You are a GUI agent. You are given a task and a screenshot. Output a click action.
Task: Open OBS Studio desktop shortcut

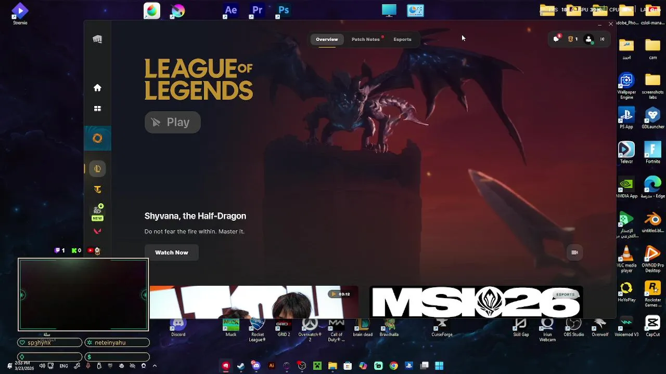pos(573,326)
